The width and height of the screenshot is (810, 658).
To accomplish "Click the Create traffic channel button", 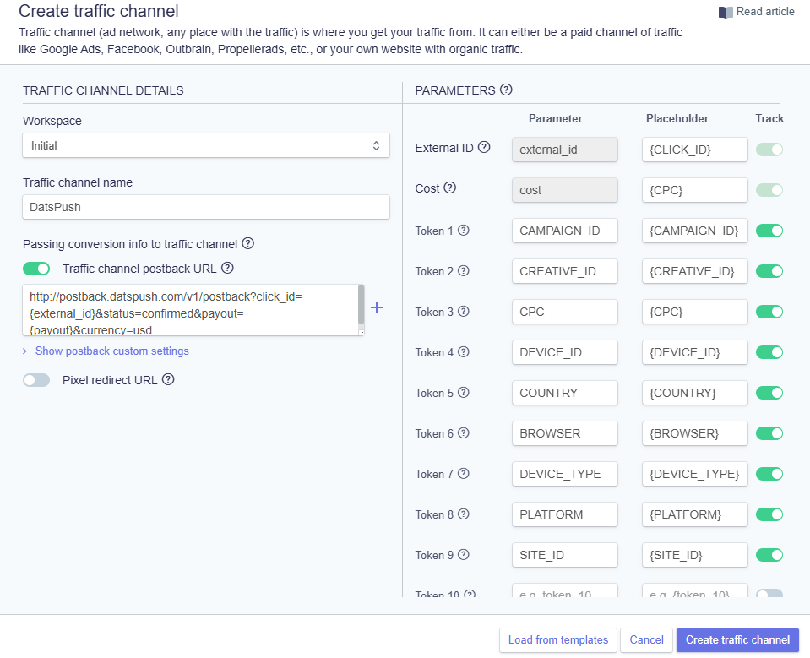I will point(737,640).
